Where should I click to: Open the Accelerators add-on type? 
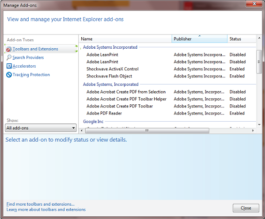(24, 66)
